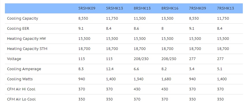The height and width of the screenshot is (108, 246).
Task: Select the 208/230 voltage under 8RSMK13
Action: (141, 59)
